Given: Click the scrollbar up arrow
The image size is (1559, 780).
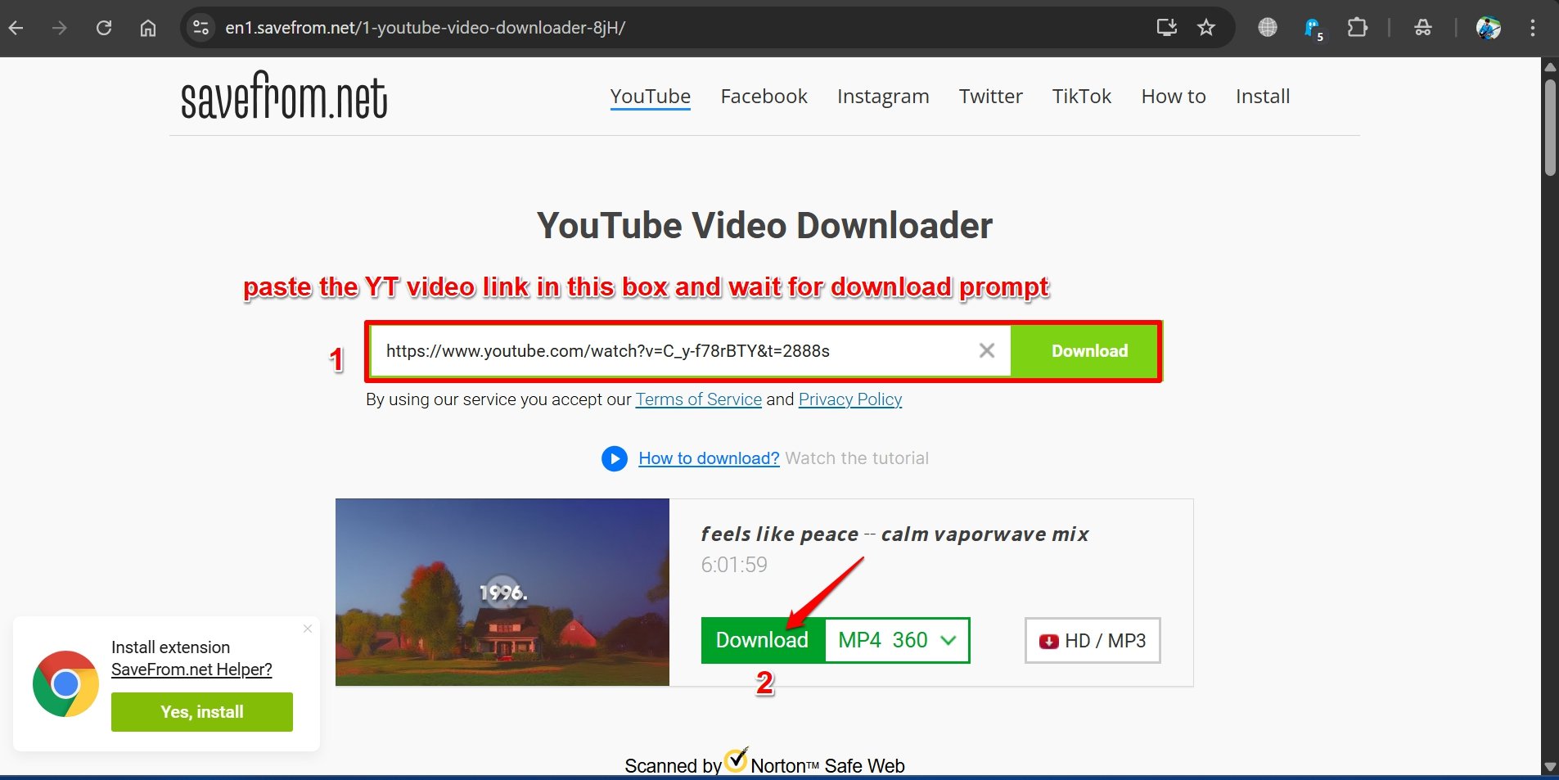Looking at the screenshot, I should (x=1550, y=66).
